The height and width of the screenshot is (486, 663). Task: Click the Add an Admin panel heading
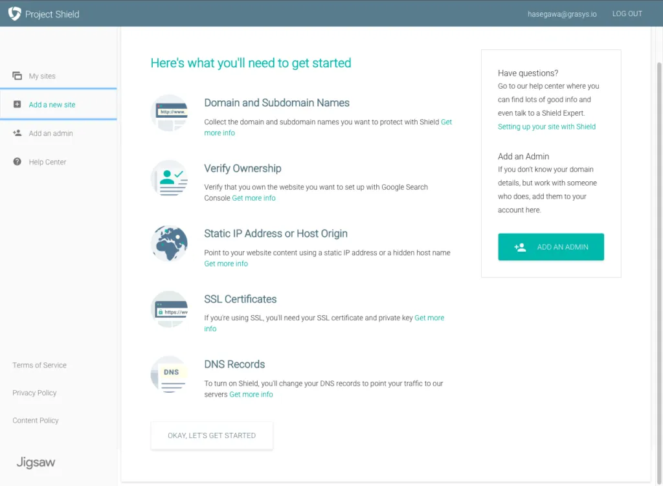click(x=523, y=157)
